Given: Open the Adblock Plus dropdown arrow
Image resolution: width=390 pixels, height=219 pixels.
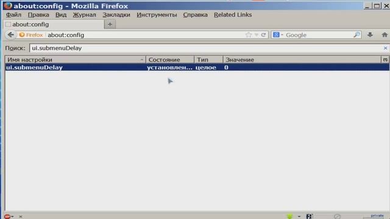Looking at the screenshot, I should pos(12,217).
